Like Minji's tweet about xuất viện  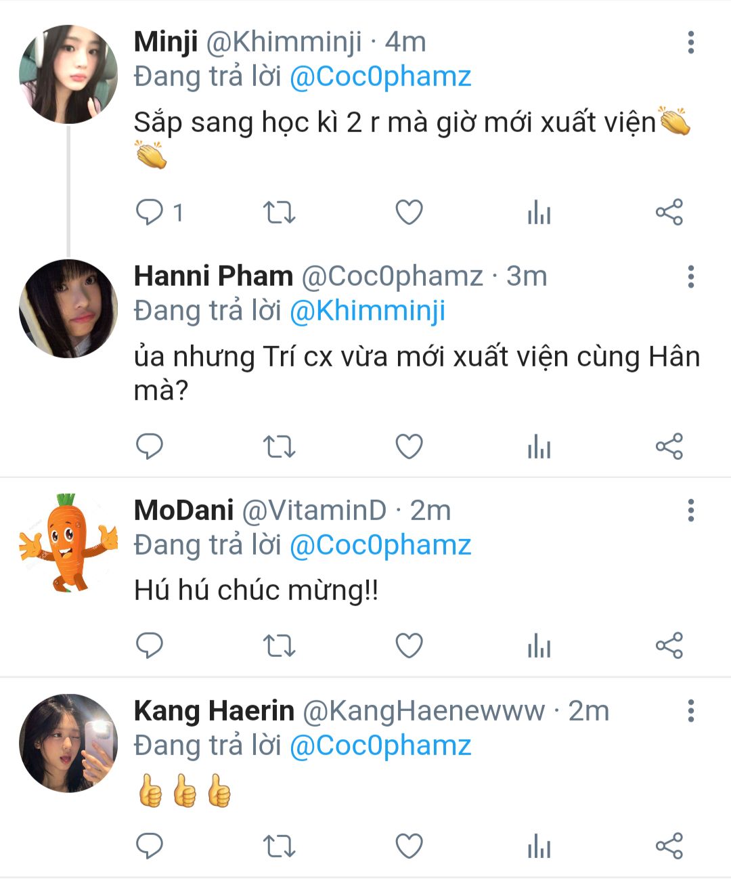pyautogui.click(x=409, y=213)
